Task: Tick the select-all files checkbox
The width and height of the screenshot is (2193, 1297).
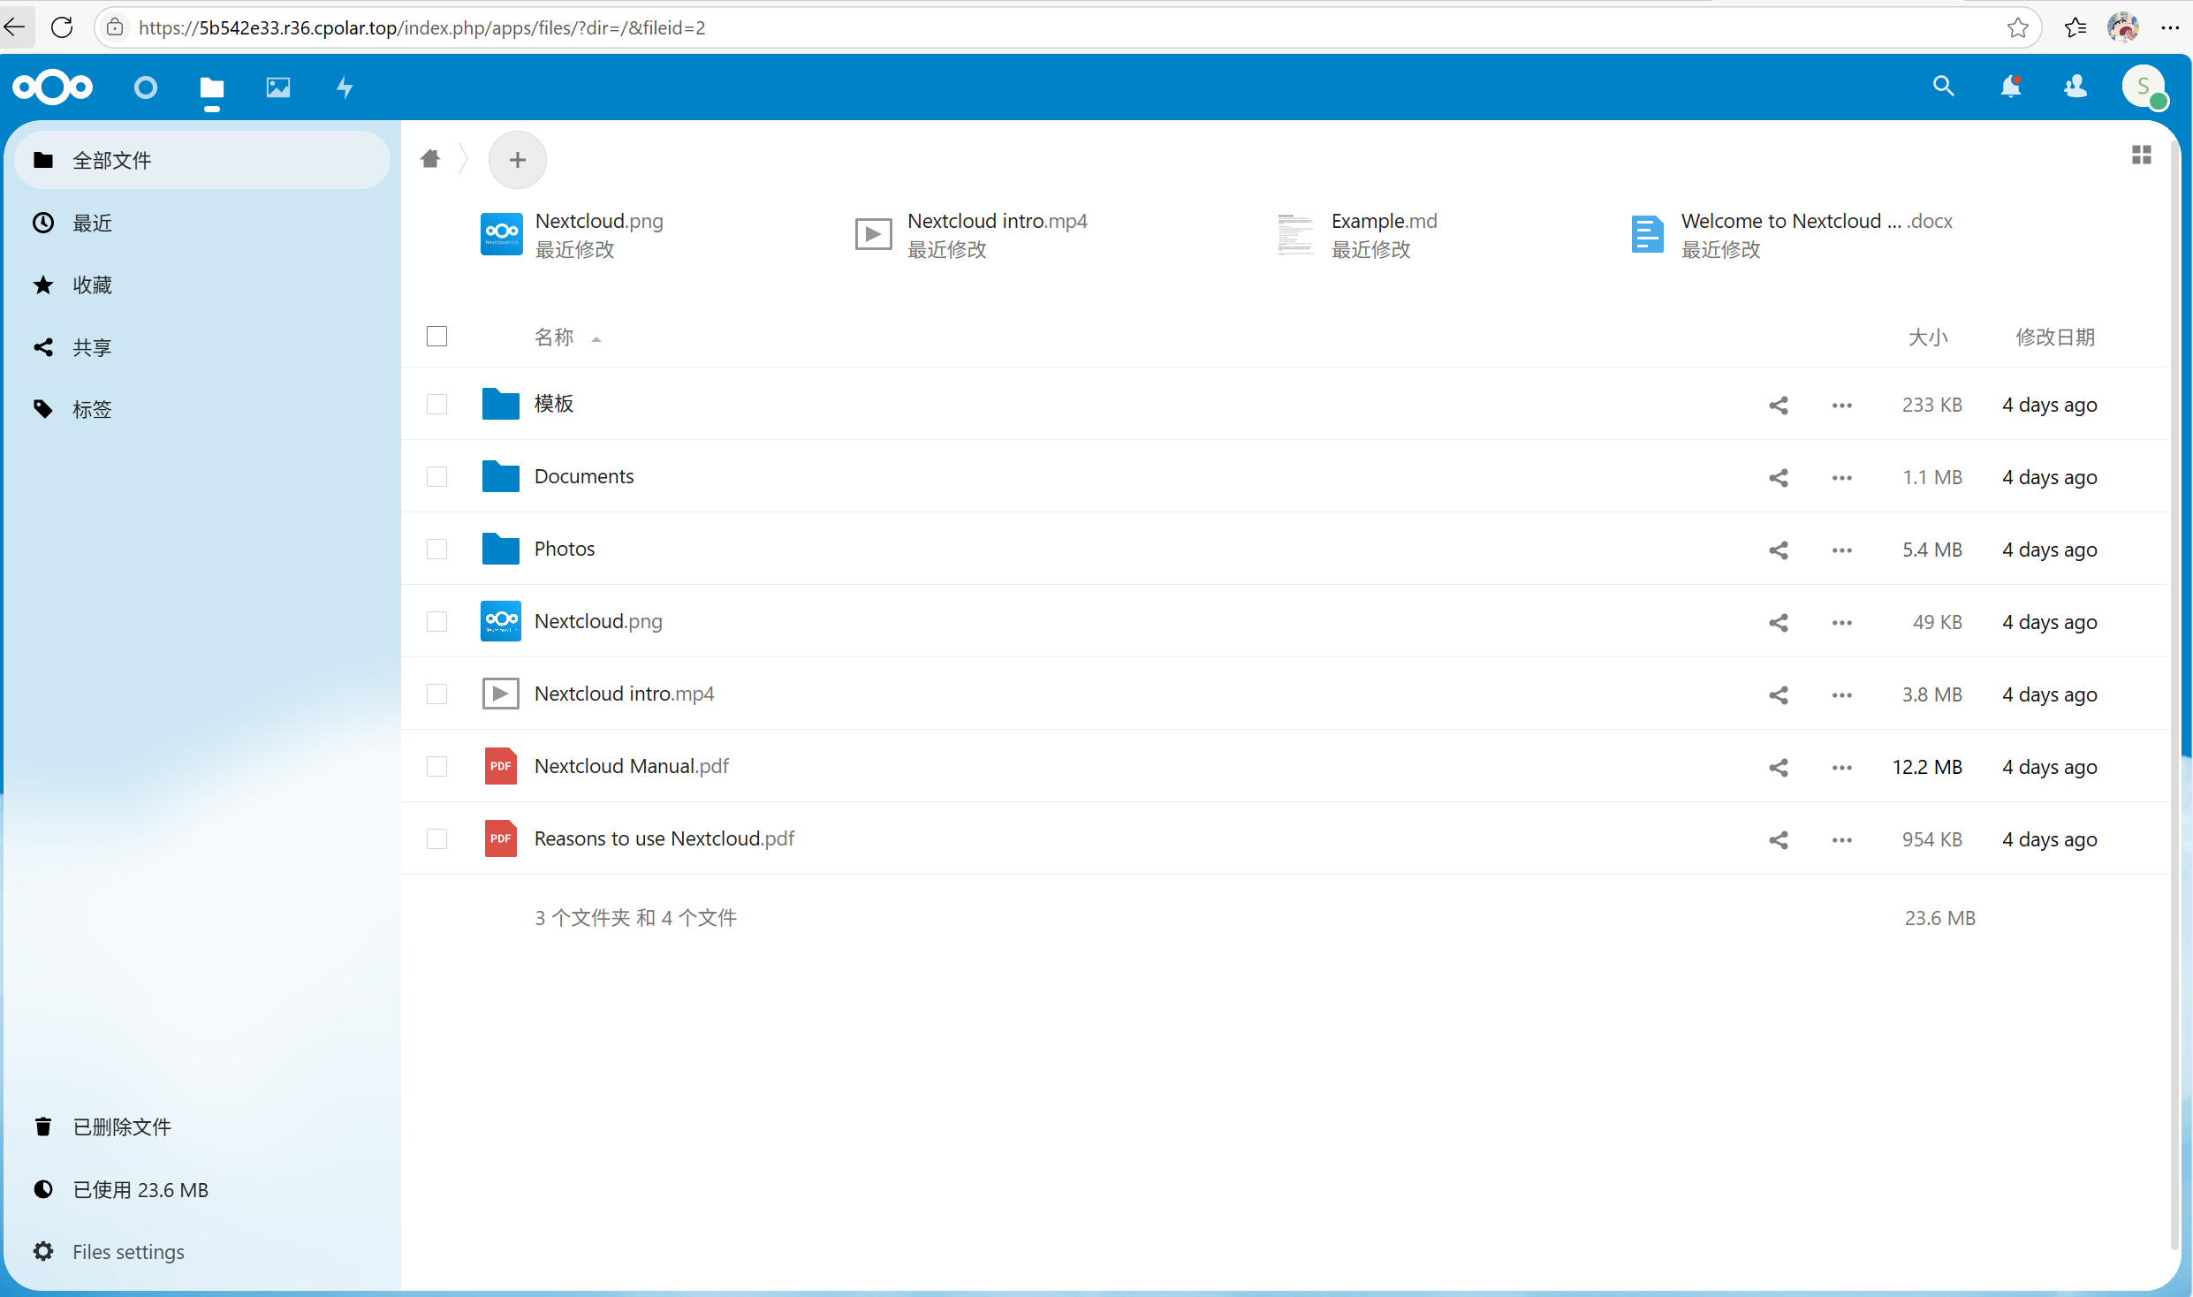Action: (436, 337)
